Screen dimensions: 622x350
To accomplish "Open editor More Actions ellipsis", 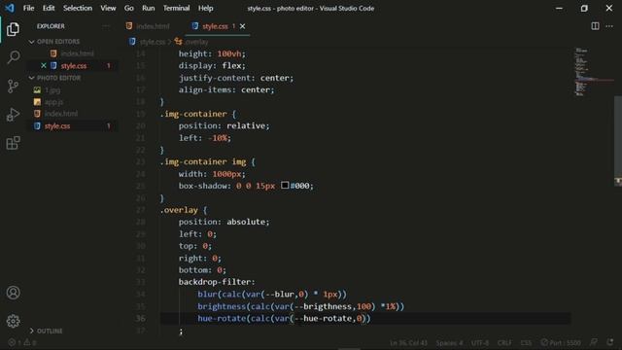I will 609,26.
